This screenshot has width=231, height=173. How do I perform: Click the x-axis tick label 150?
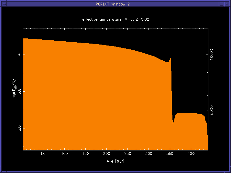[85, 154]
